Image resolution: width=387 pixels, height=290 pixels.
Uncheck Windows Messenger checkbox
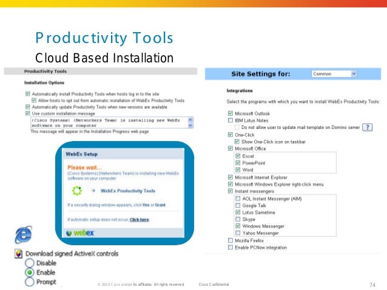pos(238,226)
